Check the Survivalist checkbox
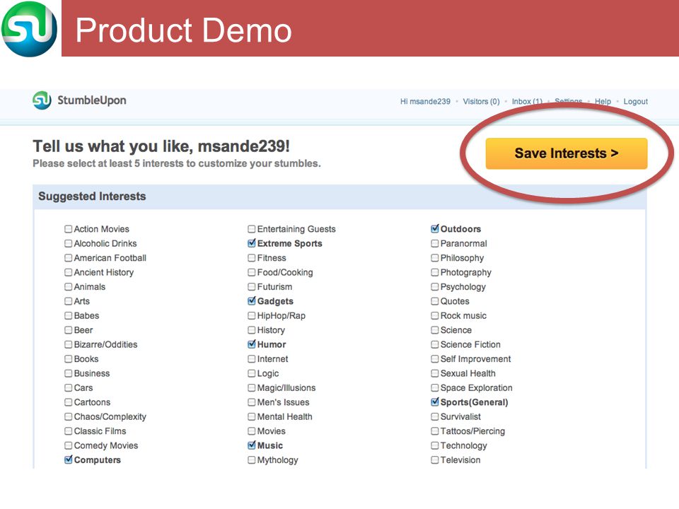 (435, 416)
